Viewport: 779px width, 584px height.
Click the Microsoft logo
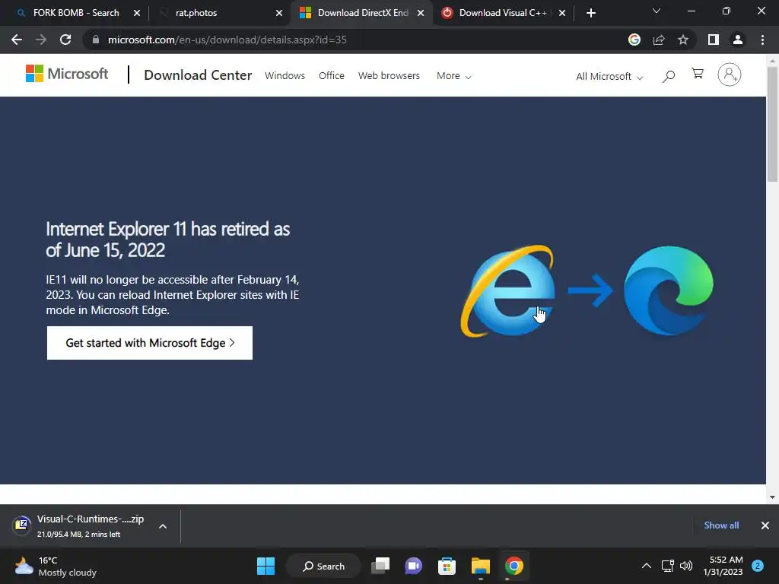coord(67,74)
